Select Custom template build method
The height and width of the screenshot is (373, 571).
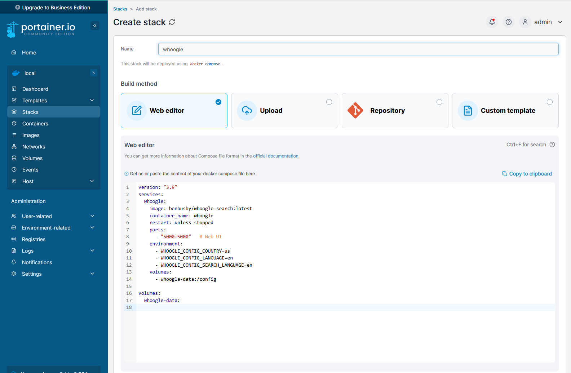505,111
